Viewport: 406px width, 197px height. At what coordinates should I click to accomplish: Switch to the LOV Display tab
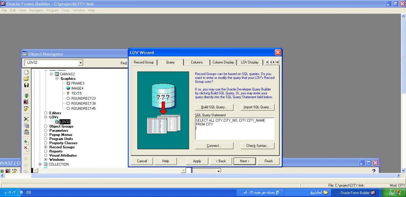tap(249, 62)
